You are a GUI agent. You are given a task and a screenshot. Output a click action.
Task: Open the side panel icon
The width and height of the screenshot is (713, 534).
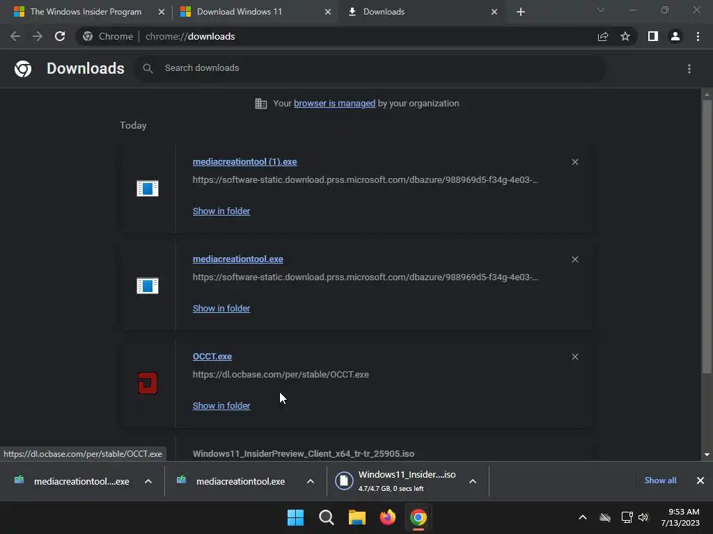coord(653,36)
